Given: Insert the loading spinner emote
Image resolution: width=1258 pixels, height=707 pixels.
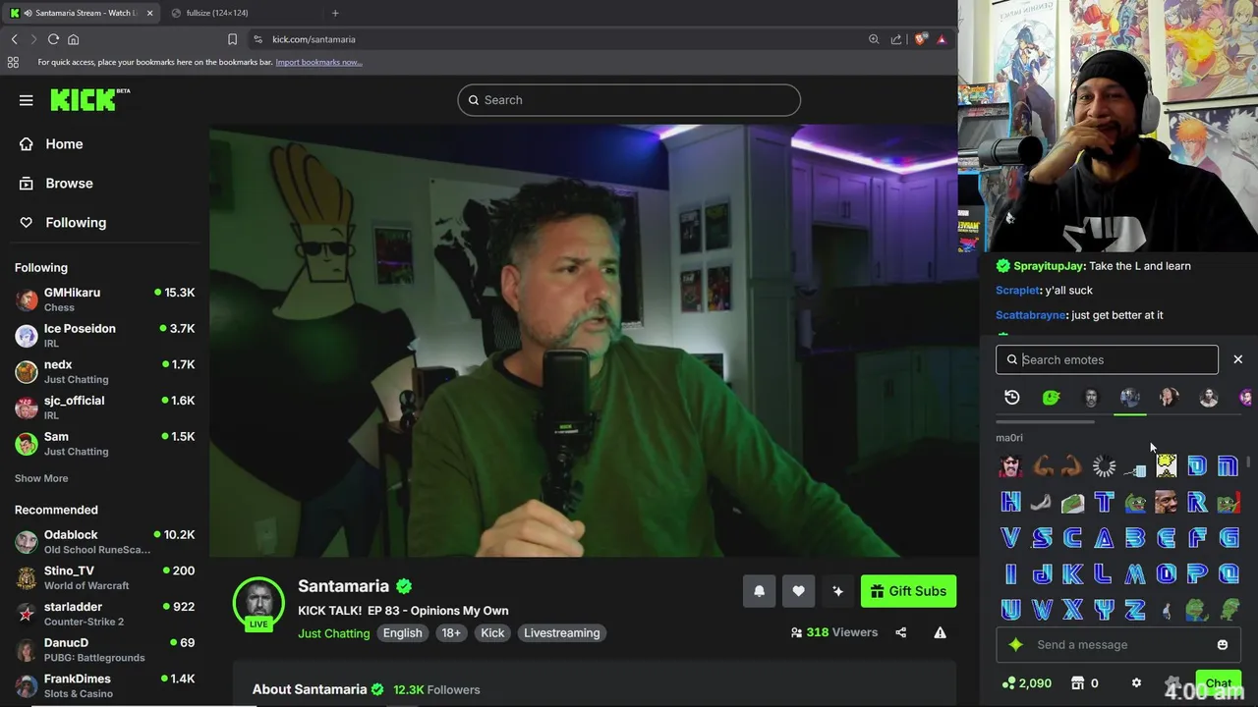Looking at the screenshot, I should click(1104, 466).
